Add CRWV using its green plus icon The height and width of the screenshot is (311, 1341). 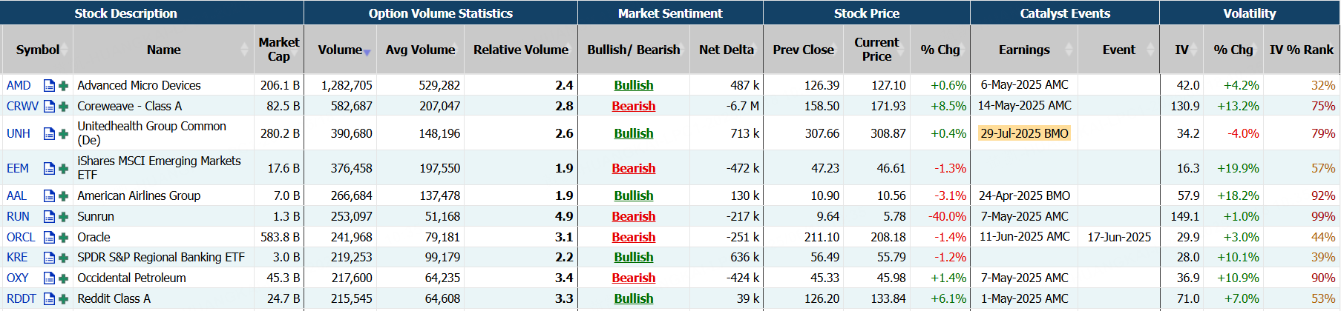[64, 107]
